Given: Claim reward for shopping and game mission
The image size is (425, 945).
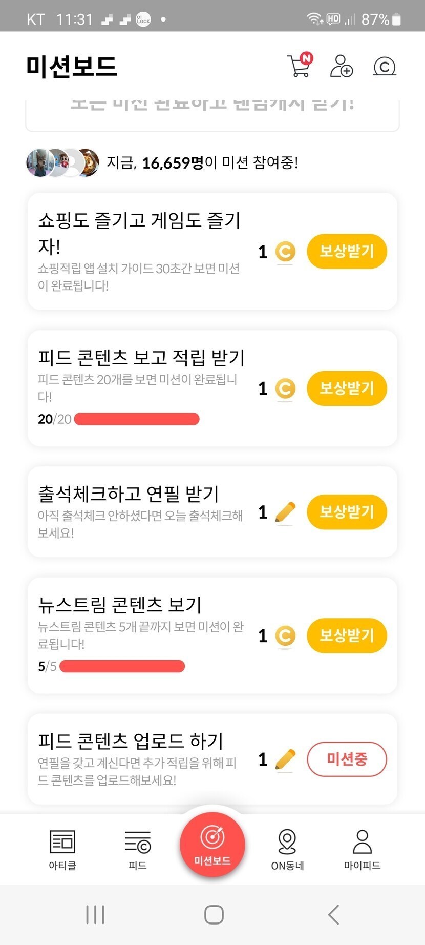Looking at the screenshot, I should tap(347, 251).
